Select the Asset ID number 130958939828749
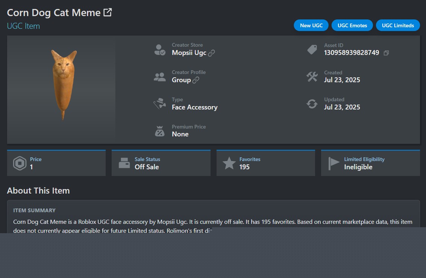This screenshot has width=426, height=278. point(352,53)
